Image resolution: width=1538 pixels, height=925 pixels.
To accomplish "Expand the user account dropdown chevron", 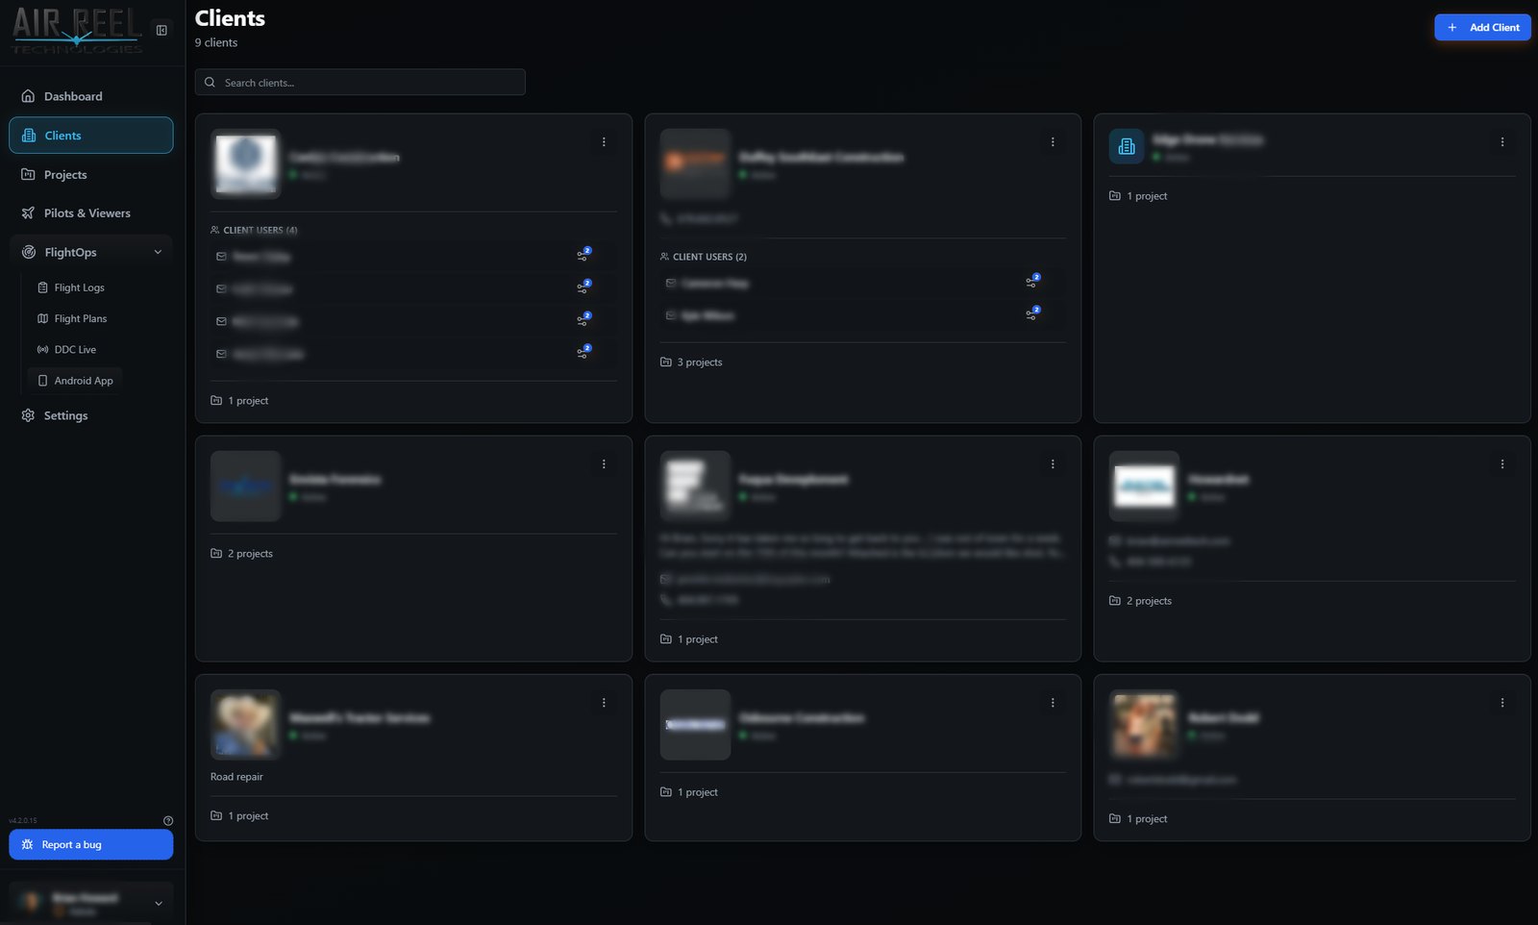I will (159, 904).
